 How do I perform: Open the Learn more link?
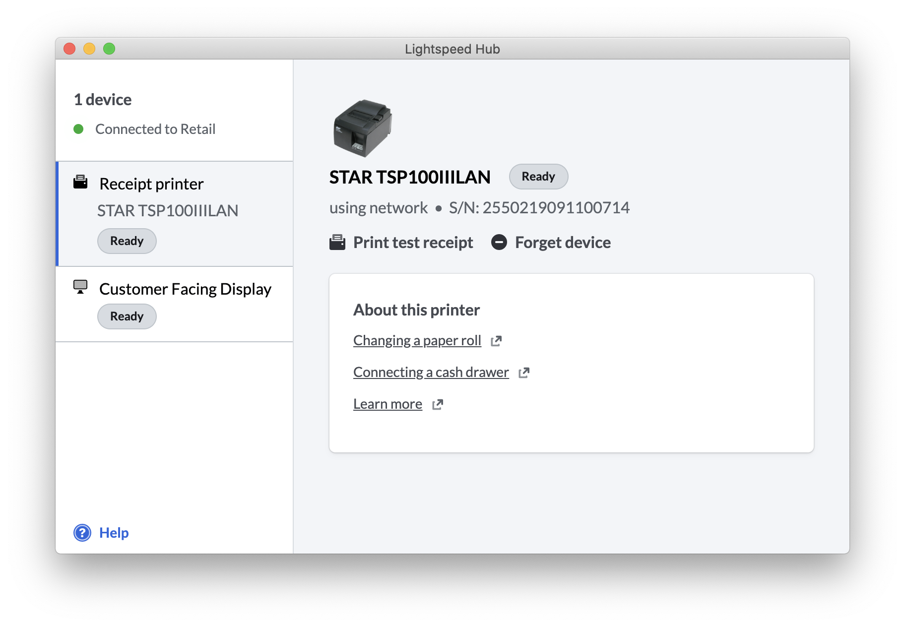tap(388, 404)
